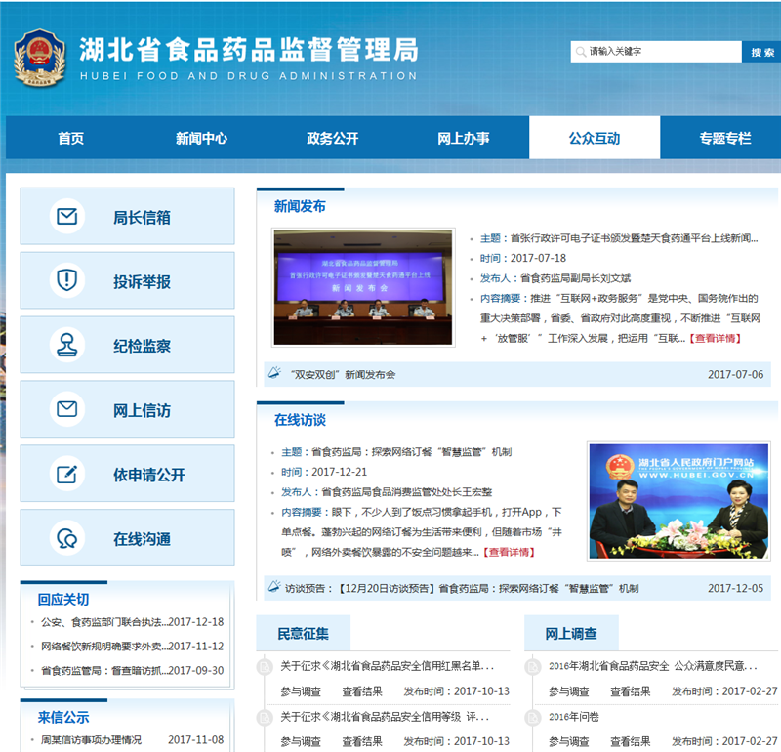Click the chat bubble icon beside 在线沟通
The width and height of the screenshot is (781, 752).
66,539
